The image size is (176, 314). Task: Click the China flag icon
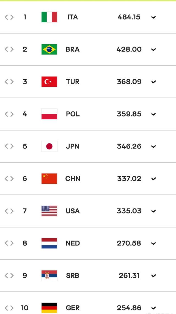(x=49, y=178)
